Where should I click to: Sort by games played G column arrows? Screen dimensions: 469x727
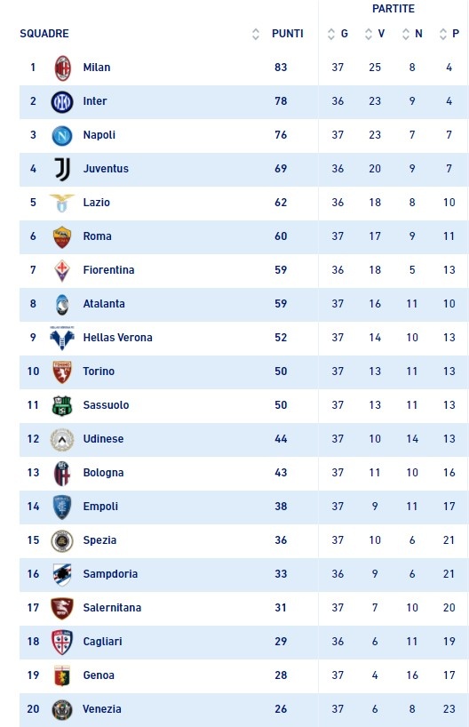click(331, 34)
